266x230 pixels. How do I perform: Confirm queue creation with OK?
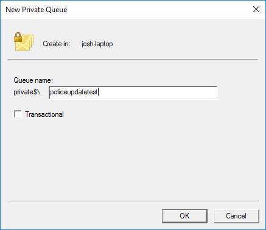click(184, 216)
